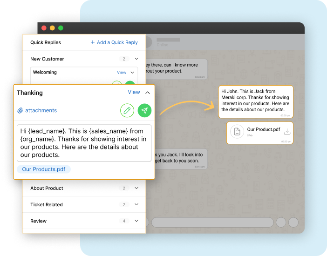Screen dimensions: 327x256
Task: Expand the Review category
Action: point(136,221)
